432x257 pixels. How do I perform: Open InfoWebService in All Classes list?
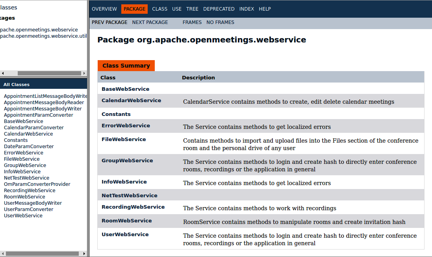[x=22, y=171]
